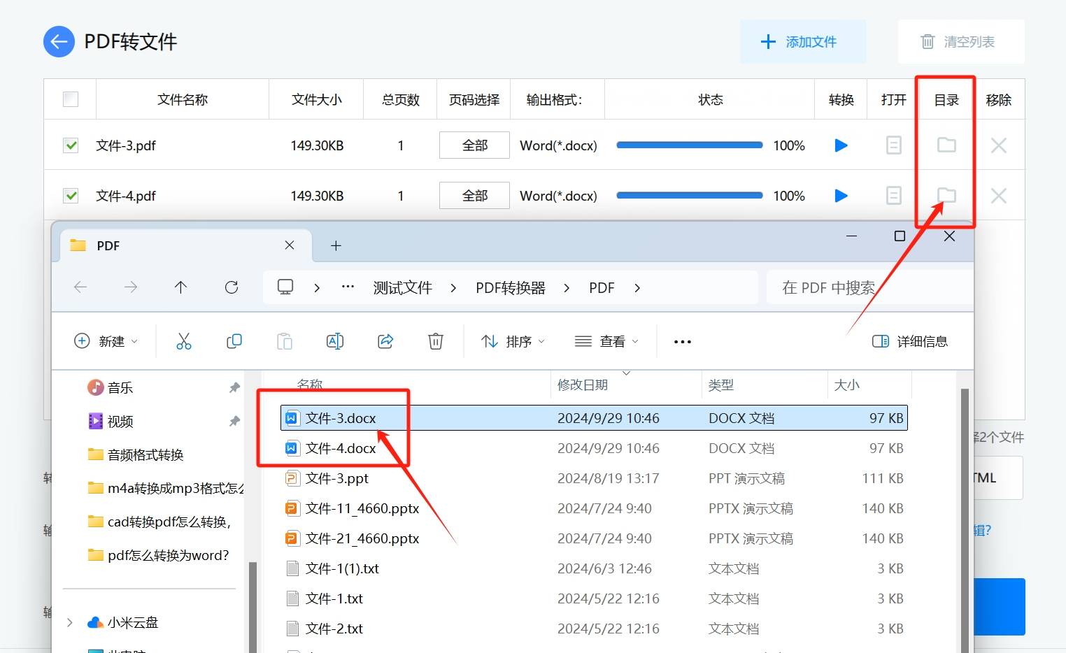Select the PDF tab in File Explorer

tap(185, 245)
